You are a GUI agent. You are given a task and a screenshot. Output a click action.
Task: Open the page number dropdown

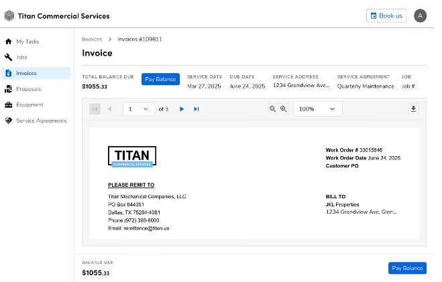[139, 109]
